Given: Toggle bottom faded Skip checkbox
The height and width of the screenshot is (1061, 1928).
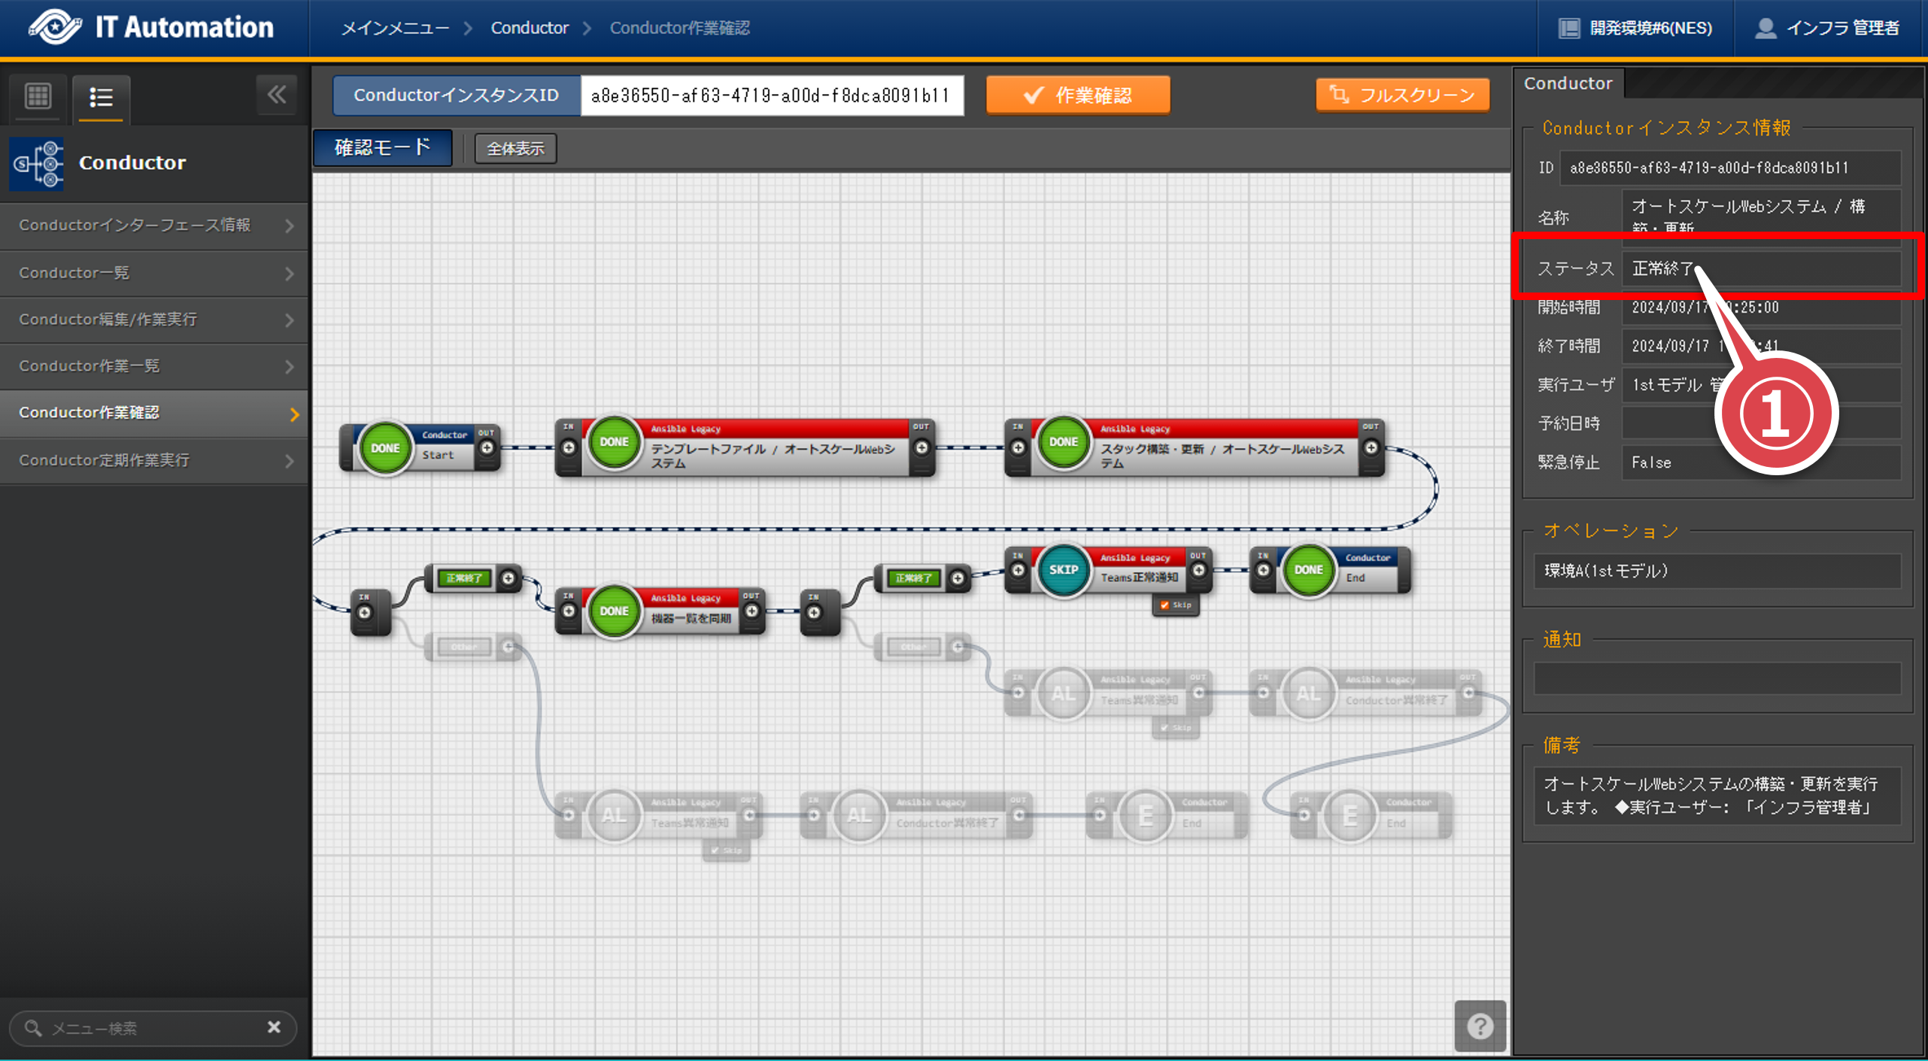Looking at the screenshot, I should point(715,850).
